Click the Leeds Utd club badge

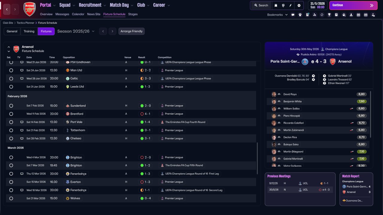coord(68,87)
